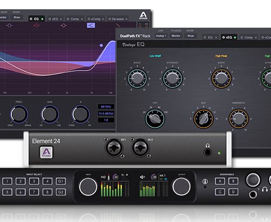Click the OUTPUT knob on the rack unit

[x=181, y=187]
